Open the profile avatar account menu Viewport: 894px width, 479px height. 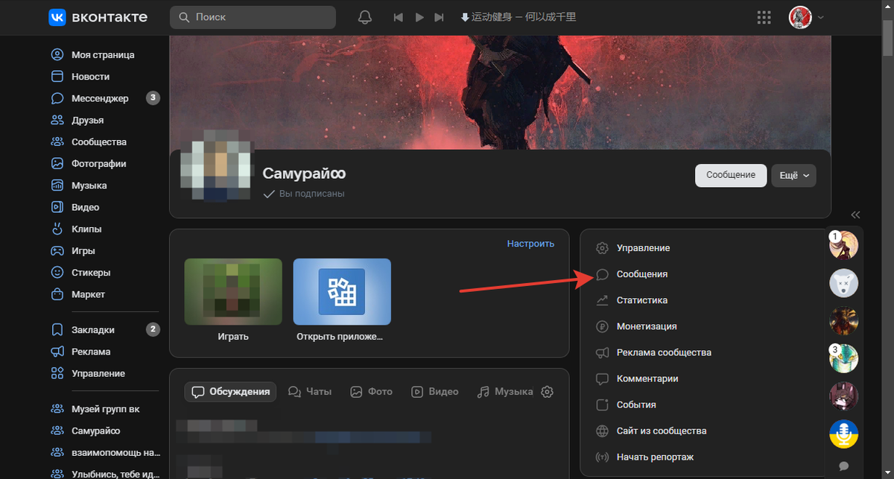807,17
